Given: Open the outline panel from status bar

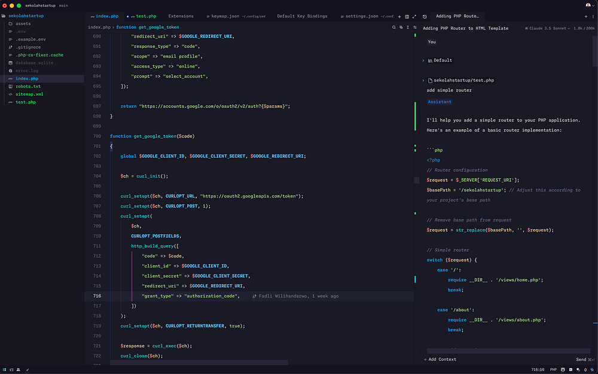Looking at the screenshot, I should (11, 369).
